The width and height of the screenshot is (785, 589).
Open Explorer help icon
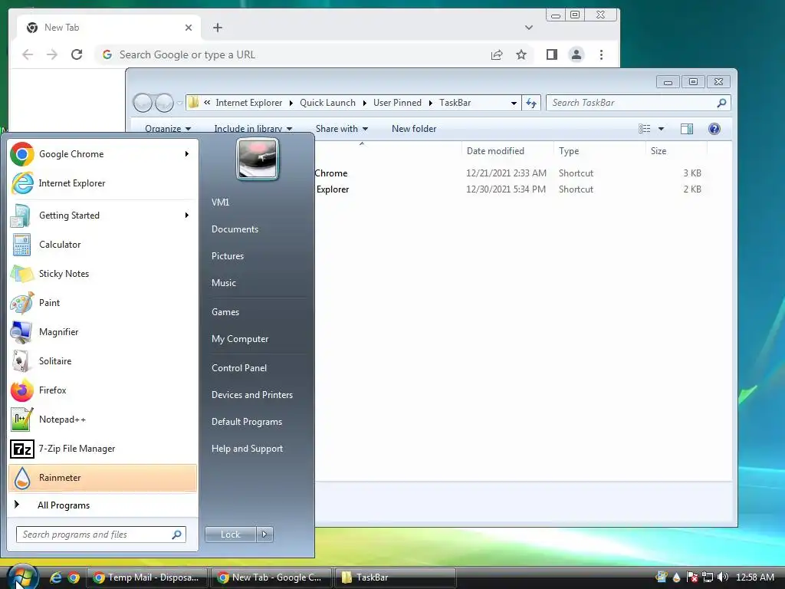714,129
